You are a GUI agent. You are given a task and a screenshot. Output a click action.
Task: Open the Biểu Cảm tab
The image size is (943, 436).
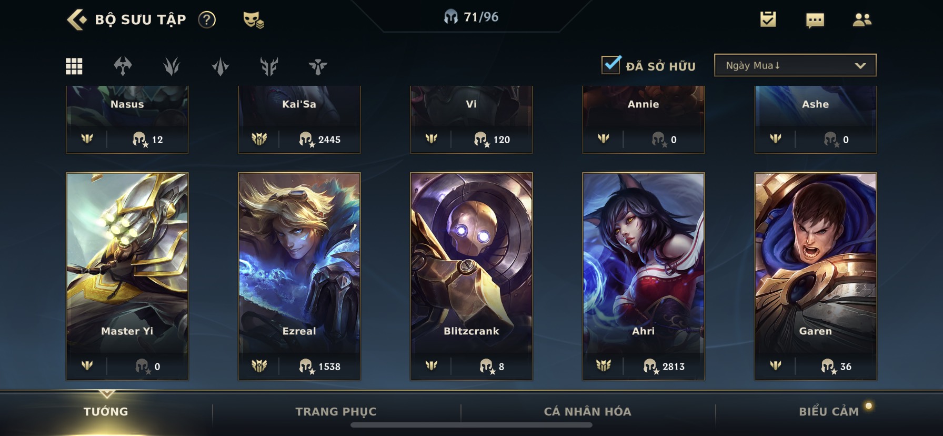[828, 412]
